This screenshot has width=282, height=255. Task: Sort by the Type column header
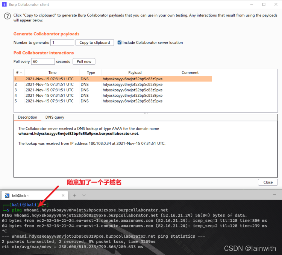point(91,73)
